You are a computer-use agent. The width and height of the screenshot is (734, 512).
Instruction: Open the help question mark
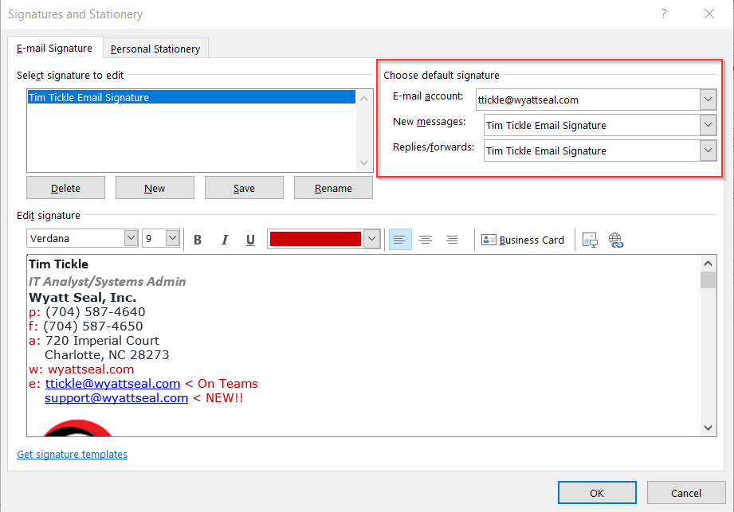663,14
